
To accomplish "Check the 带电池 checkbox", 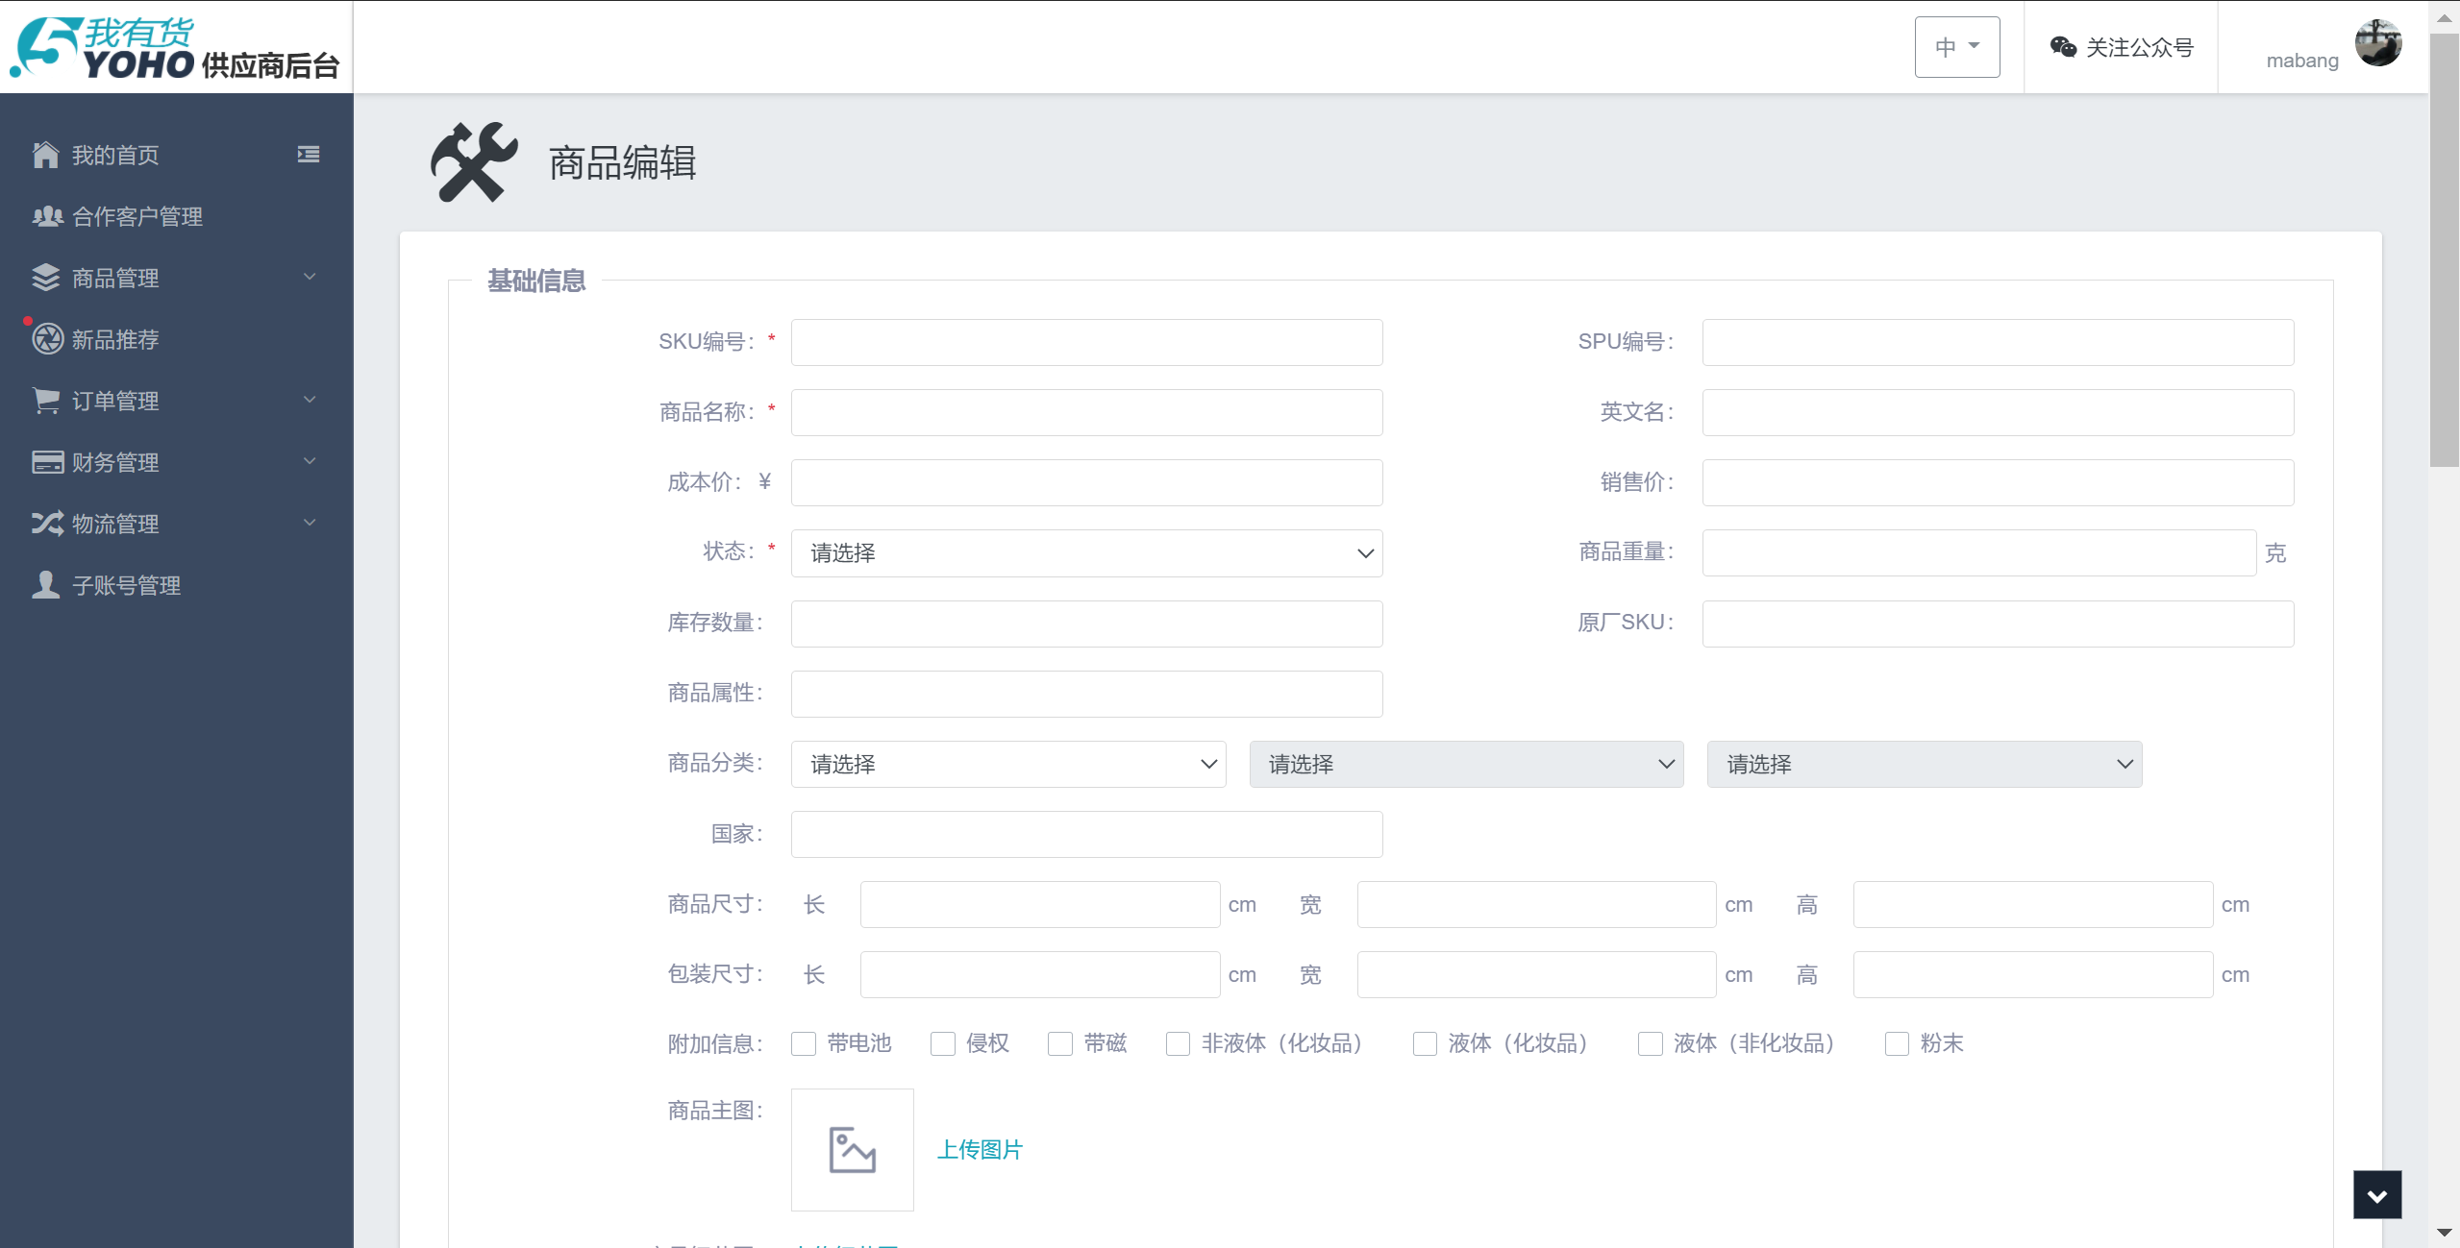I will pyautogui.click(x=802, y=1043).
